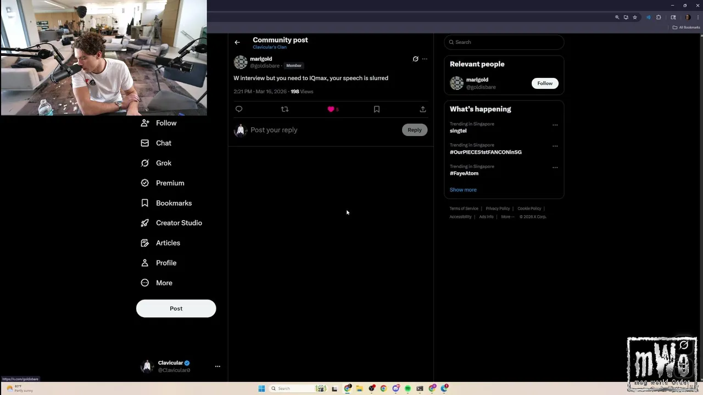Open the Windows Start menu
Screen dimensions: 703x395
[x=261, y=388]
